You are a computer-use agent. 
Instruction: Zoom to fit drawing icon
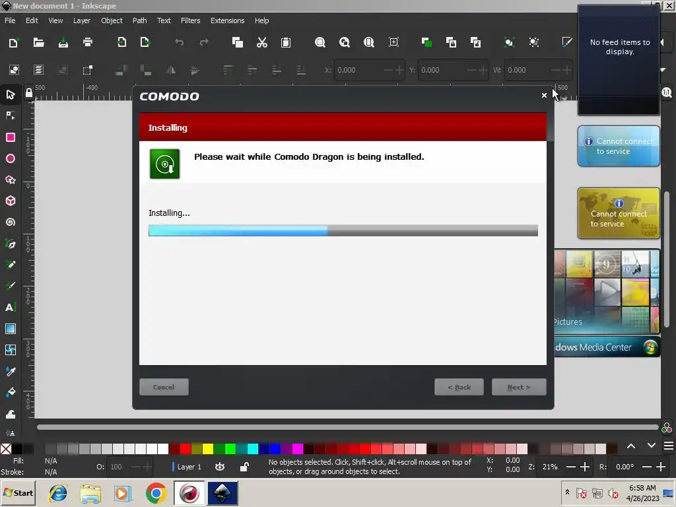click(345, 42)
